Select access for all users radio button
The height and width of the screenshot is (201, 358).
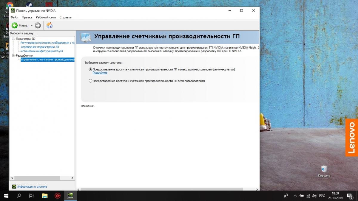click(x=91, y=81)
